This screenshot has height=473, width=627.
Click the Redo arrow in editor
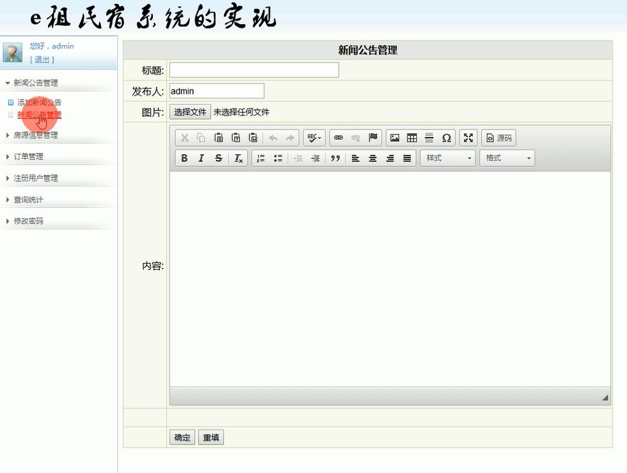[x=290, y=138]
